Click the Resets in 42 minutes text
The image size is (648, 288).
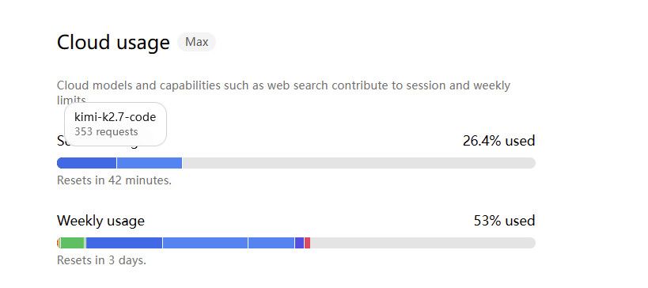[114, 180]
